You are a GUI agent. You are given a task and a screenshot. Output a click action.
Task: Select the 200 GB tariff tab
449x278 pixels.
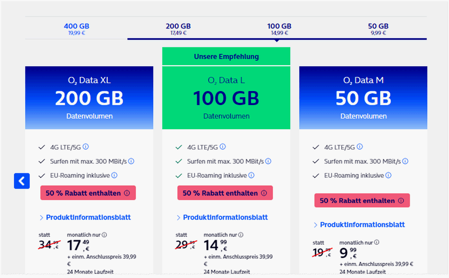178,28
